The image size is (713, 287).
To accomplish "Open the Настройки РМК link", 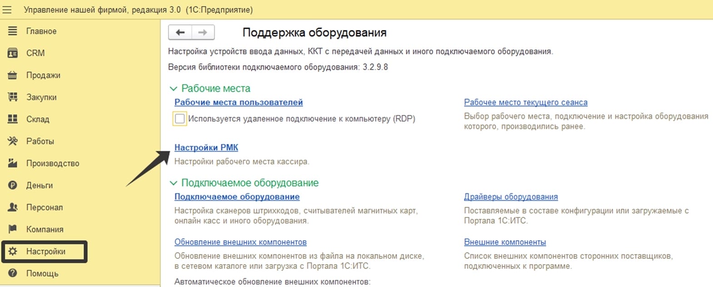I will pos(206,147).
